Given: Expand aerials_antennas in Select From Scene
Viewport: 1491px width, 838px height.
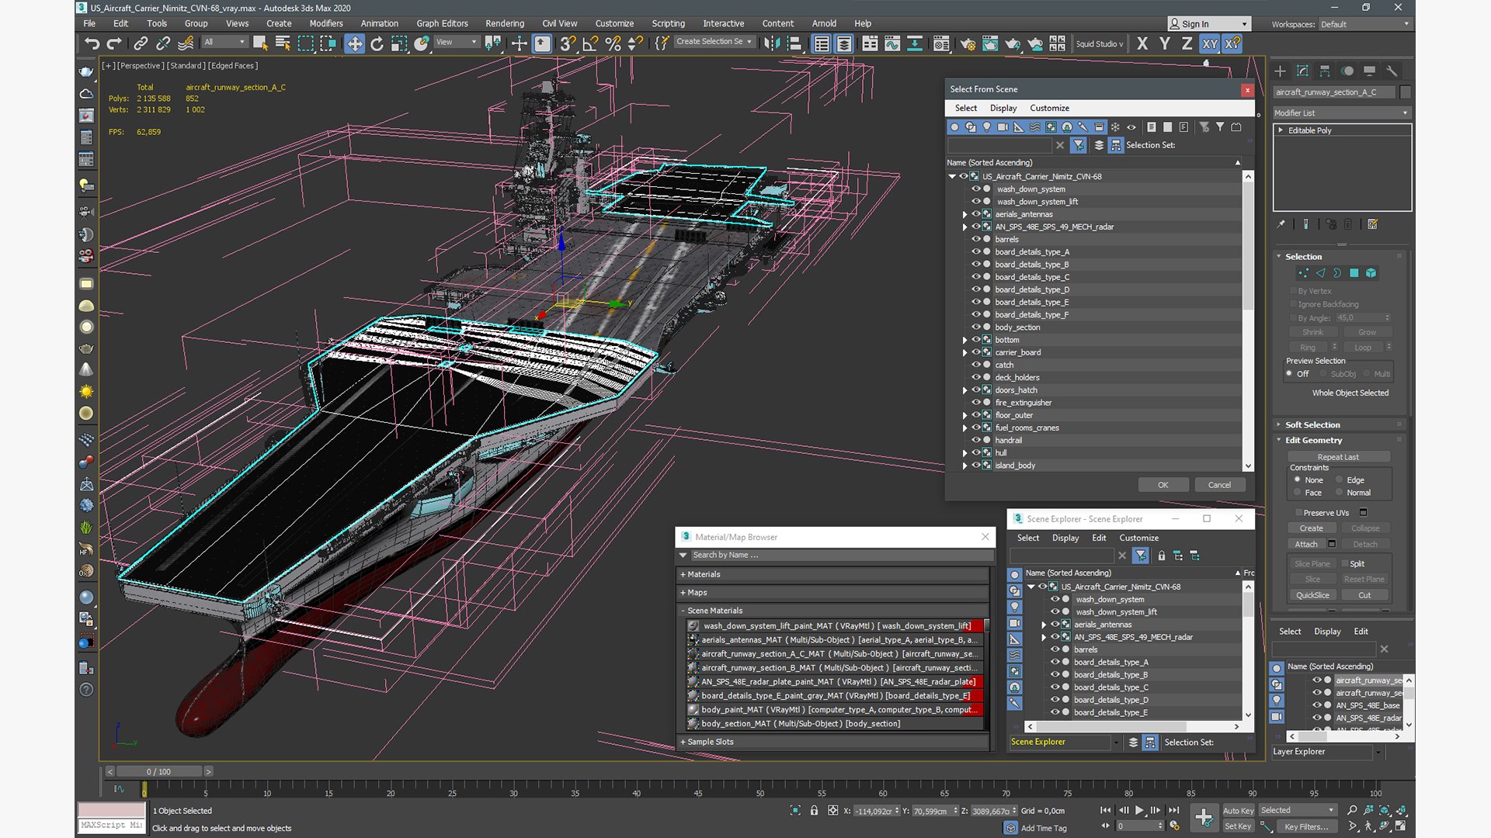Looking at the screenshot, I should [965, 214].
